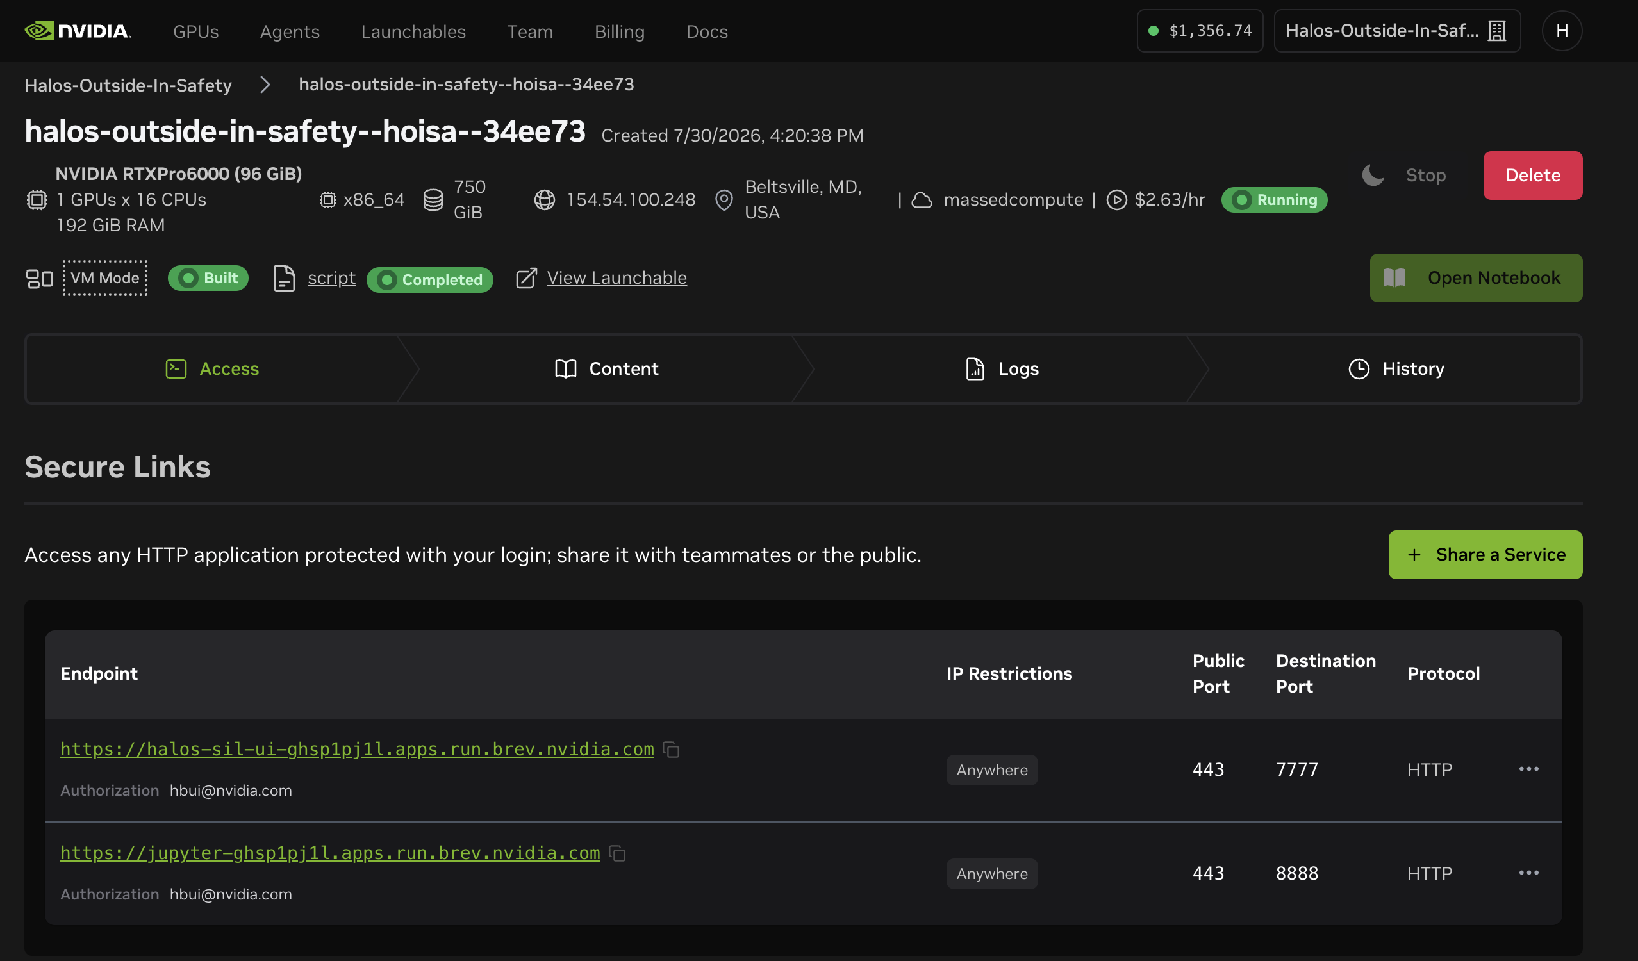Click the Content book icon
Screen dimensions: 1638x961
point(565,369)
